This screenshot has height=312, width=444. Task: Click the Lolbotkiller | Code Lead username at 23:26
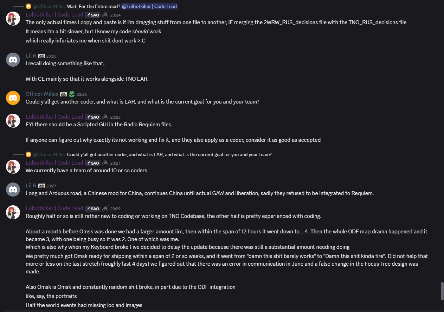tap(54, 117)
